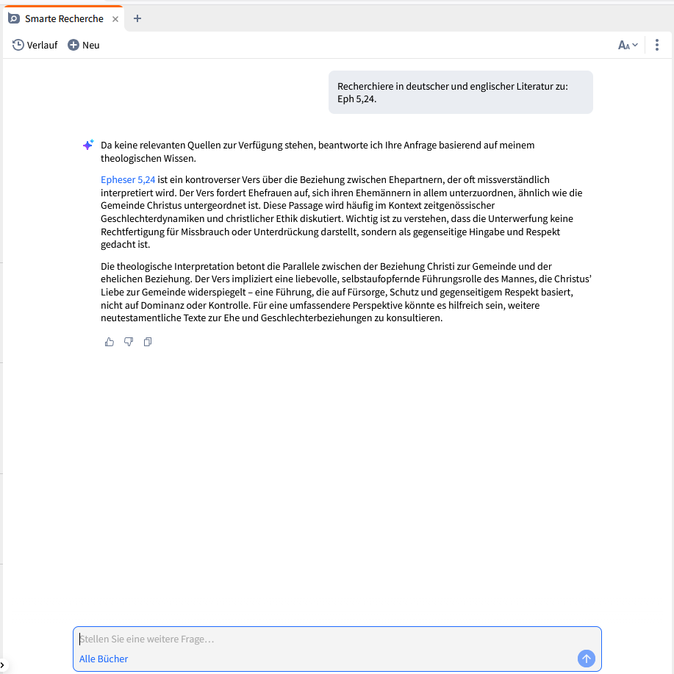Open the AA text size dropdown
Screen dimensions: 674x674
(626, 44)
